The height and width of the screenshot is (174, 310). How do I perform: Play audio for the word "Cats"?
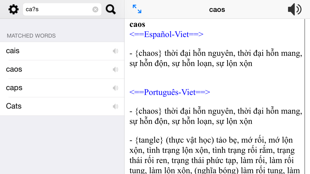tap(115, 107)
